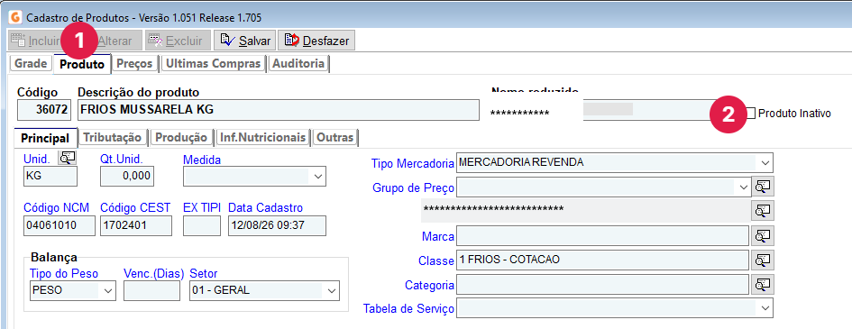
Task: Expand the Tipo Mercadoria dropdown
Action: coord(765,162)
